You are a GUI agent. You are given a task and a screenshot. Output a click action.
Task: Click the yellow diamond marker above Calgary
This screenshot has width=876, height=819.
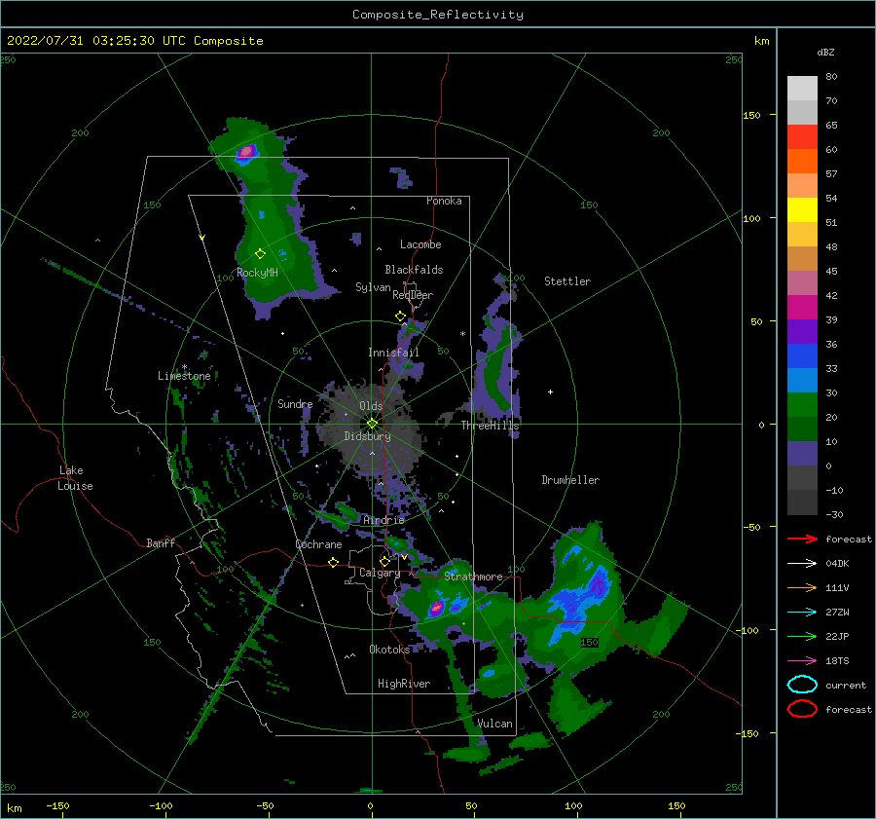coord(384,561)
